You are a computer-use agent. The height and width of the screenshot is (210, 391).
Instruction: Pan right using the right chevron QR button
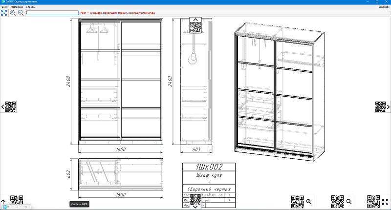click(x=383, y=107)
